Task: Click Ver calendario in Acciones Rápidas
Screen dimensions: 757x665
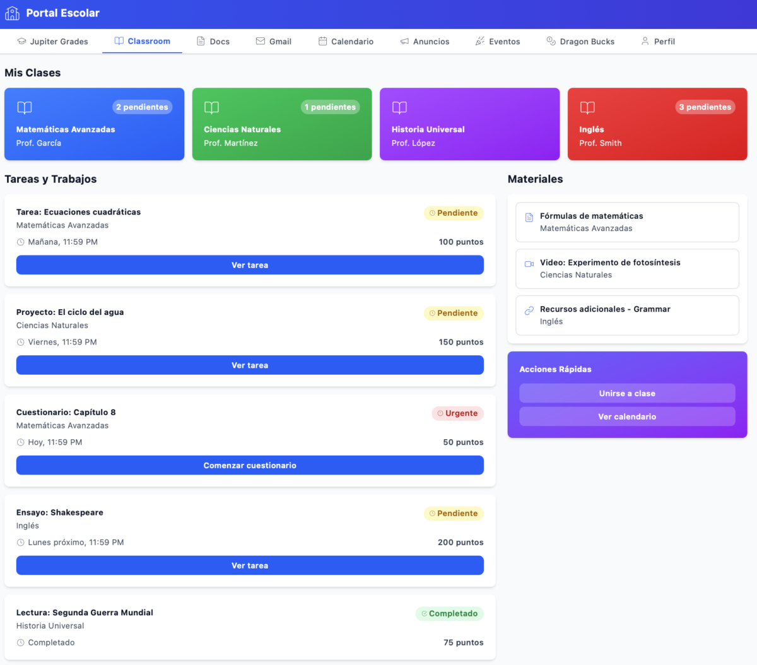Action: [627, 416]
